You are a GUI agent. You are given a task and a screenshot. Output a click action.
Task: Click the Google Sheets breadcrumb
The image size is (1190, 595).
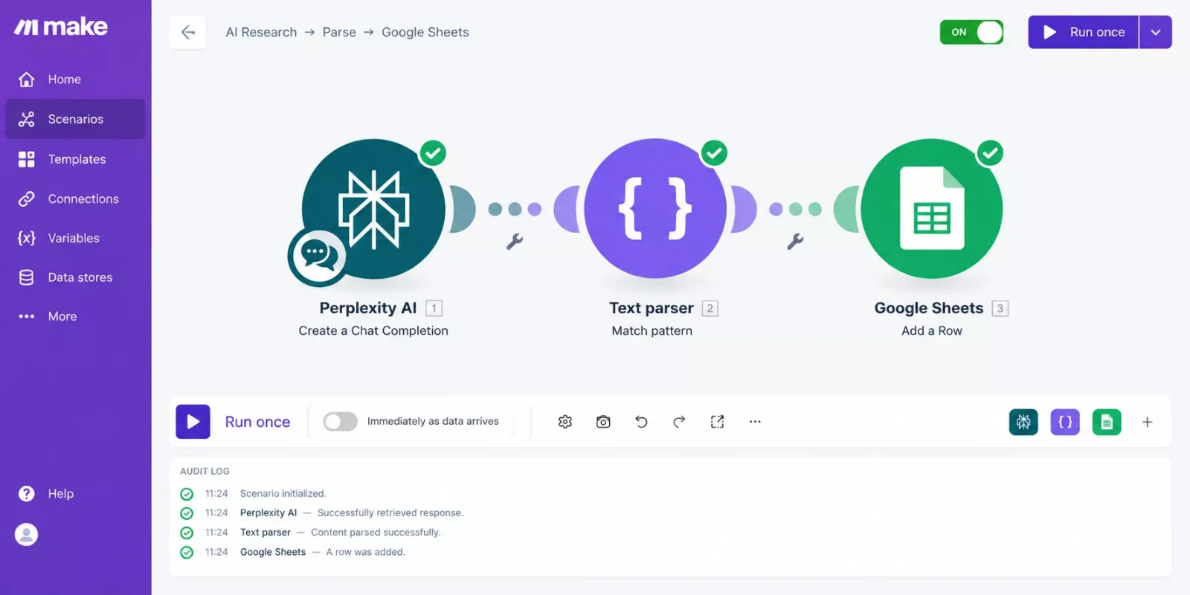click(425, 32)
